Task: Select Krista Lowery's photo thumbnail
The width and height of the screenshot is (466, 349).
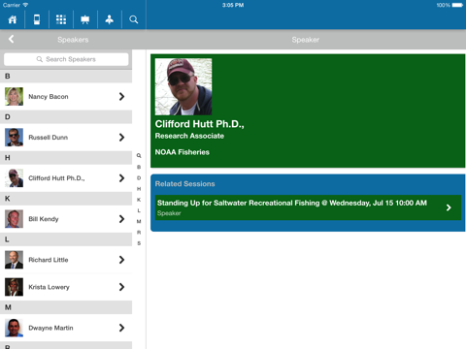Action: (x=14, y=287)
